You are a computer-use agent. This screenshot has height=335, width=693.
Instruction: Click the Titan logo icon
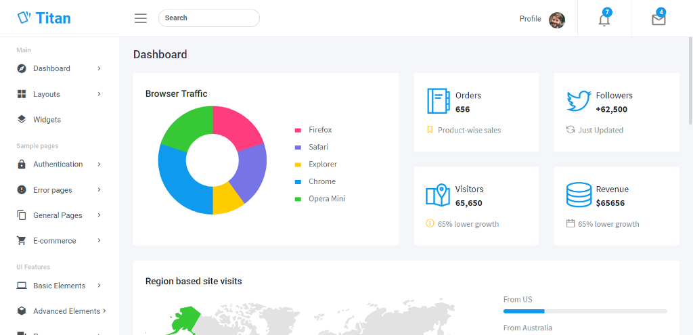click(x=24, y=18)
